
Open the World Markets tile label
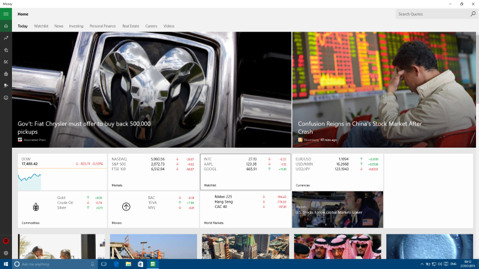[x=214, y=223]
